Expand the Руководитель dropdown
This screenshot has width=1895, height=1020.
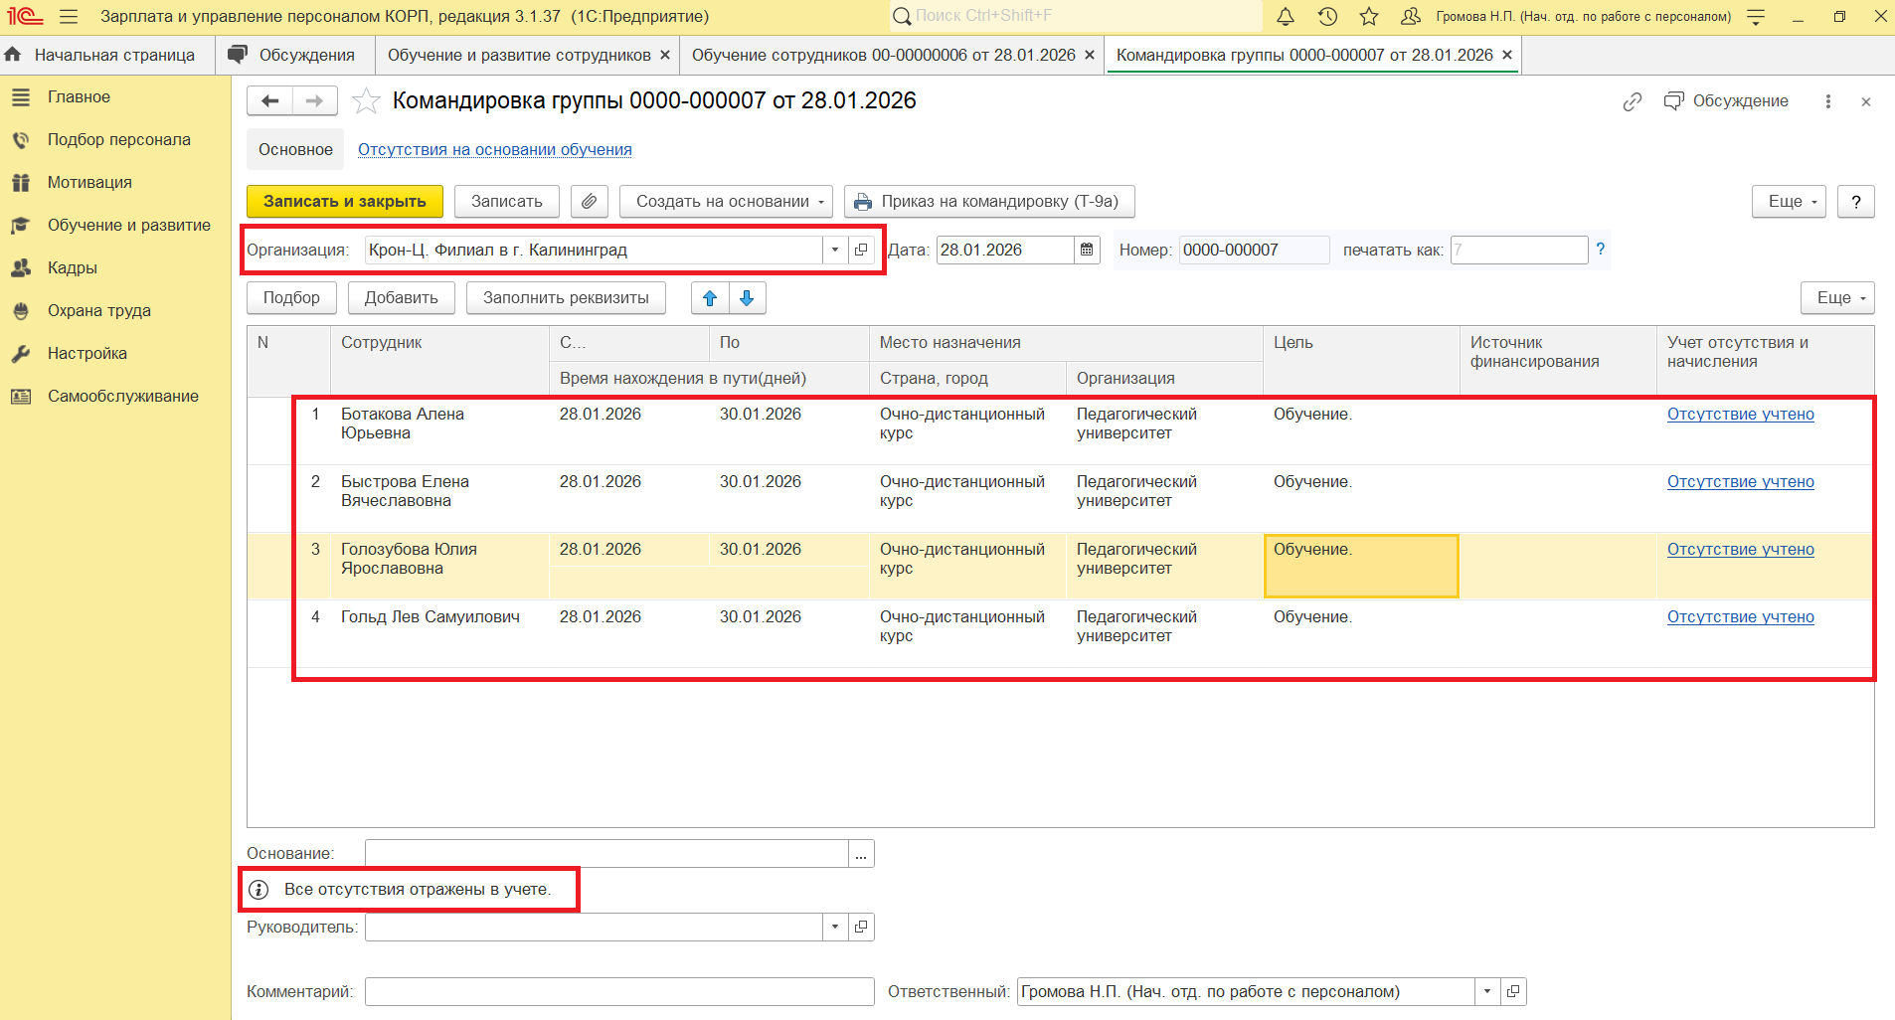835,928
